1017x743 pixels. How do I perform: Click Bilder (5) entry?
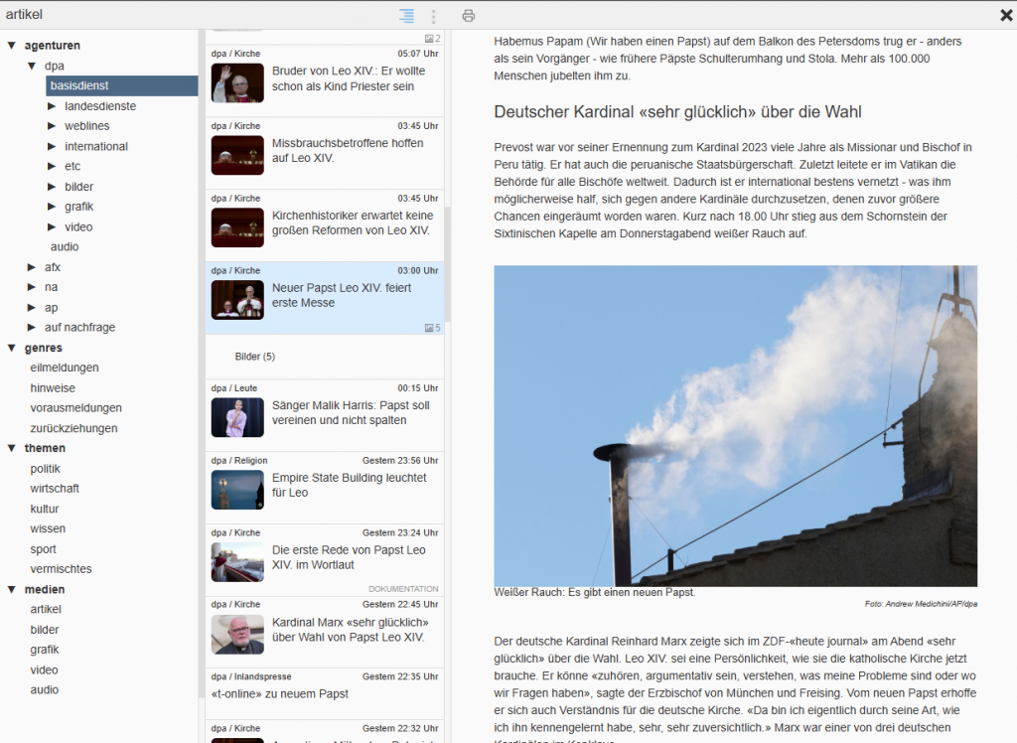click(x=255, y=357)
